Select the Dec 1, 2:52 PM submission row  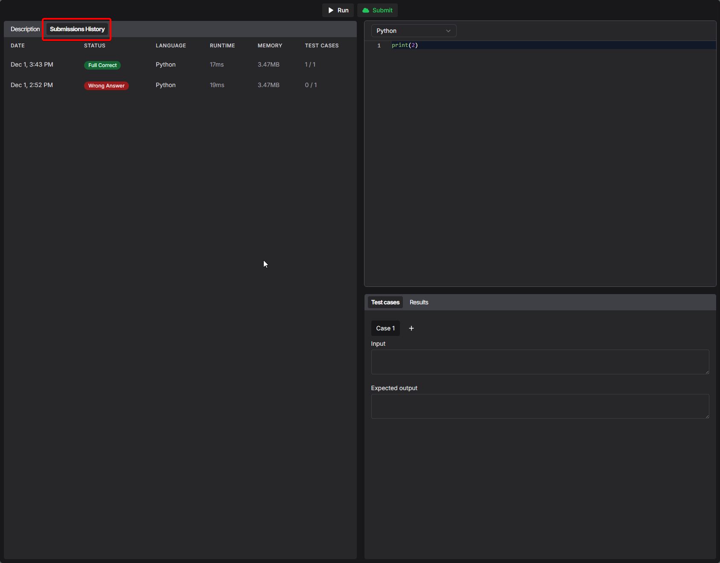click(32, 85)
